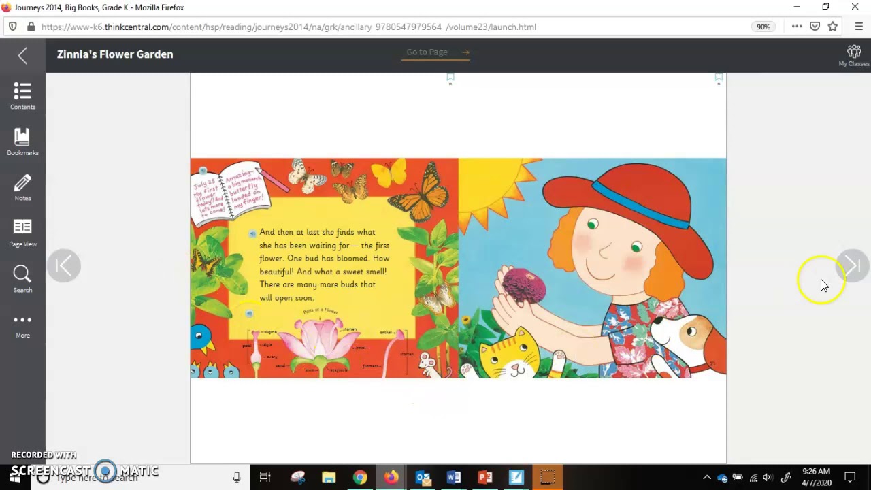
Task: Click the hotspot near Parts of a Flower
Action: pyautogui.click(x=249, y=314)
